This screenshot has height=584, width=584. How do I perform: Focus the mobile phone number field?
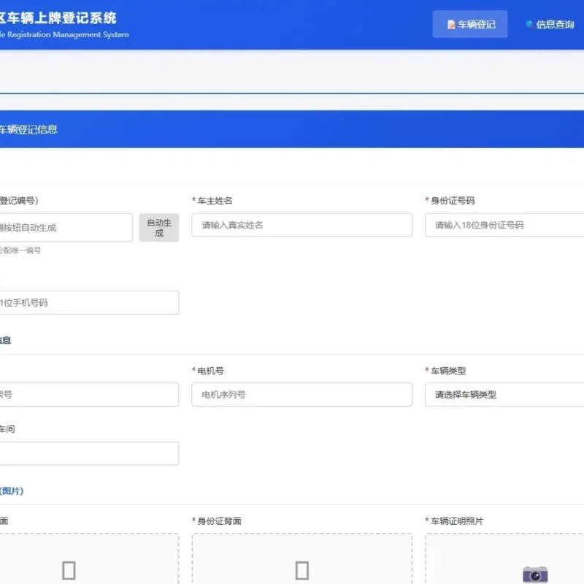click(x=89, y=302)
